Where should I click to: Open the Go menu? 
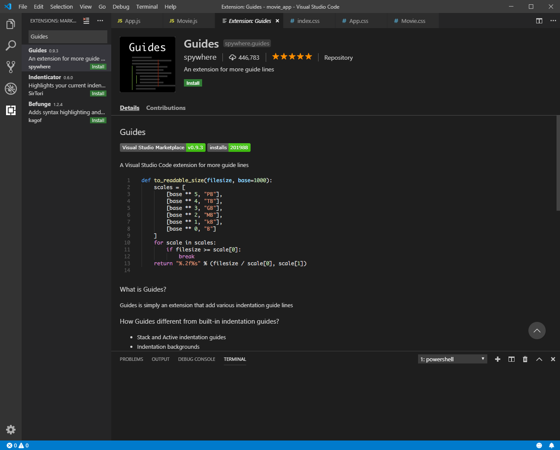(x=102, y=6)
